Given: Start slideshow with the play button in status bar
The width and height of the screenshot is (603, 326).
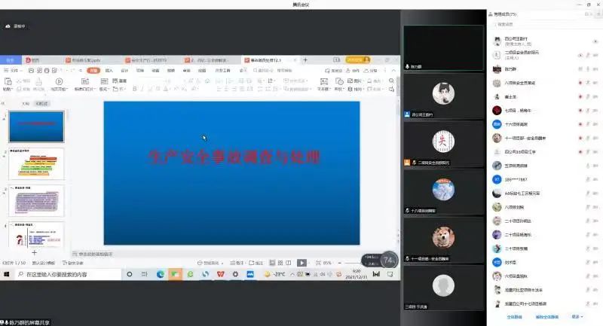Looking at the screenshot, I should pos(301,263).
